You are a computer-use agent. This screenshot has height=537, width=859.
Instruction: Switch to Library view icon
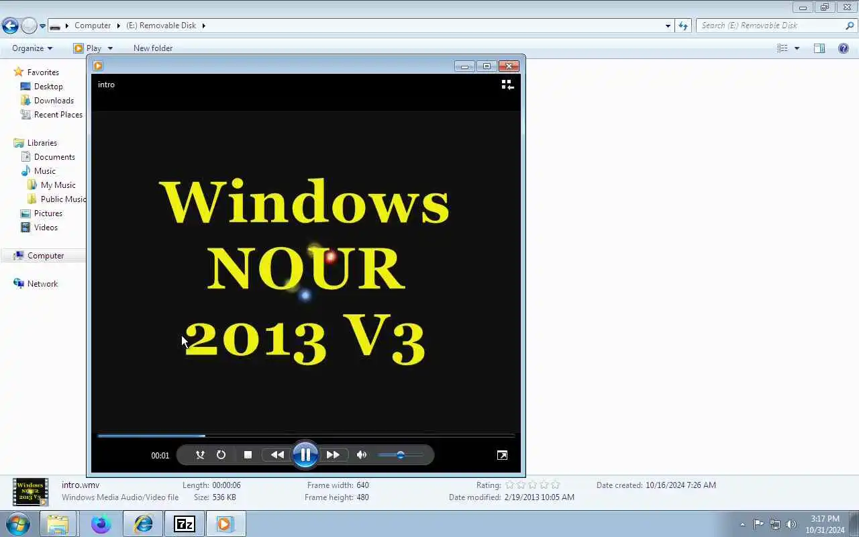507,85
